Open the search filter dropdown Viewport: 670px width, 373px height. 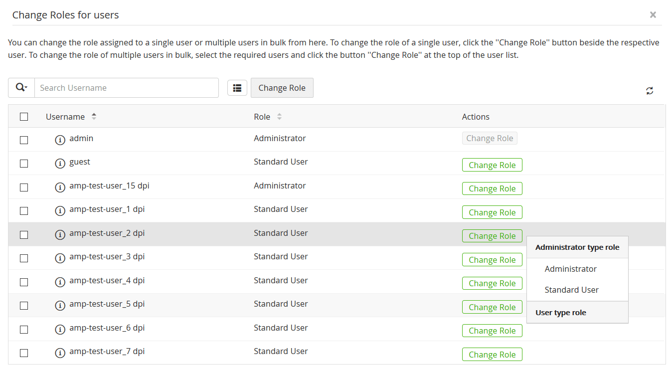click(x=21, y=88)
